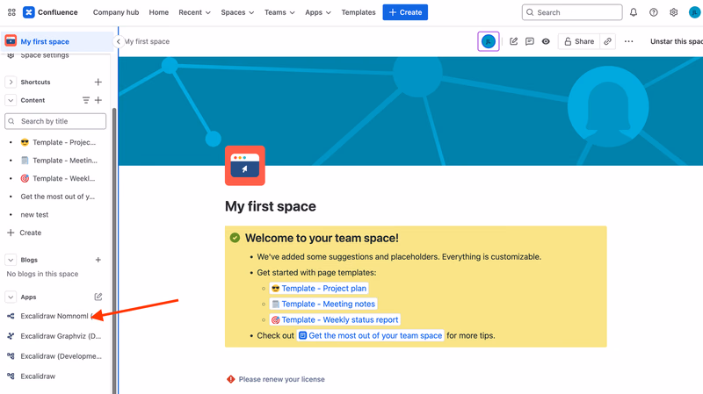Edit this page with pencil icon

[x=514, y=41]
